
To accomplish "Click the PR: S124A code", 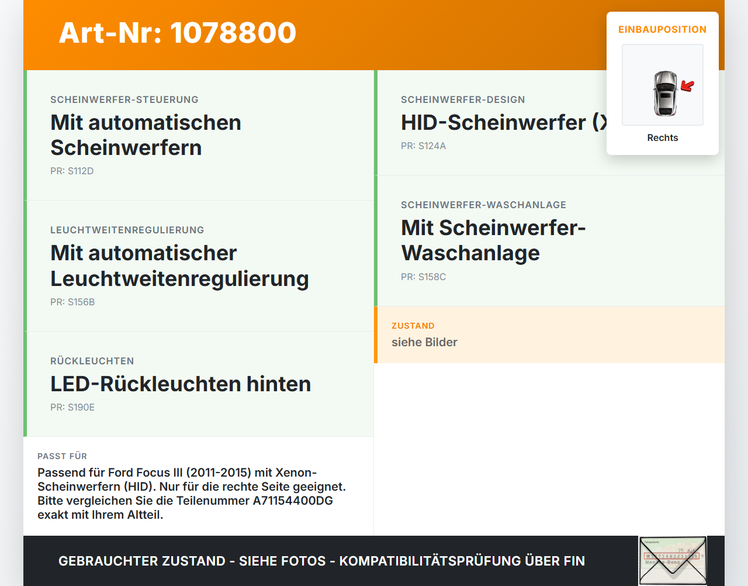I will [423, 146].
